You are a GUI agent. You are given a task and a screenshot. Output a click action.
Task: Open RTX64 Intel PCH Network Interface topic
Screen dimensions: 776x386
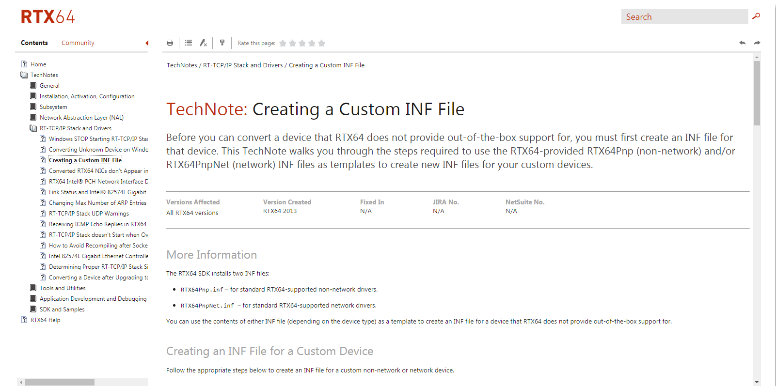point(98,181)
